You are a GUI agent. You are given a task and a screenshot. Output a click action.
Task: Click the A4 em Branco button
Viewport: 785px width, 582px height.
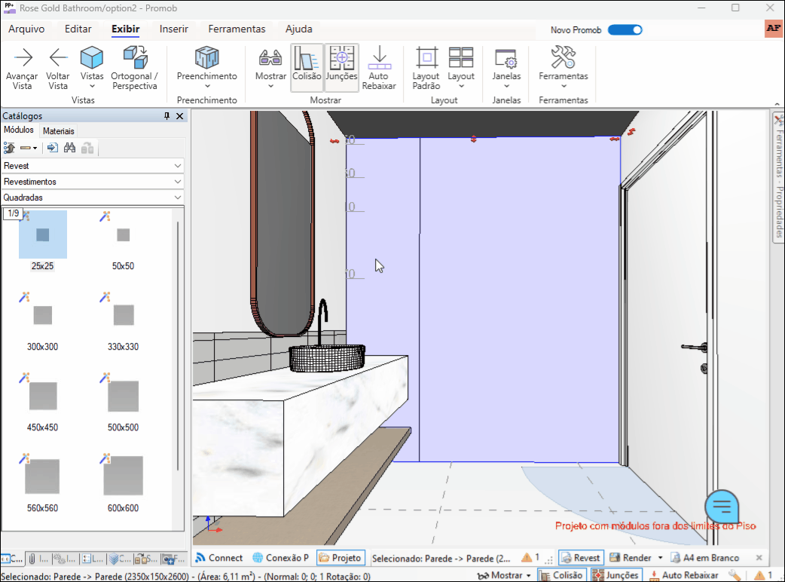(705, 557)
